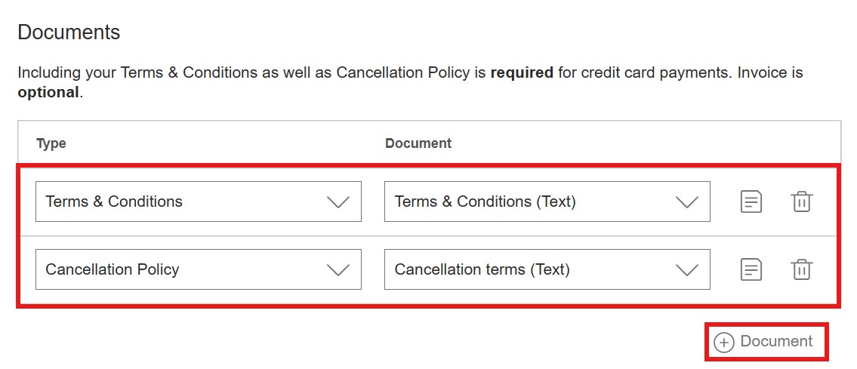Open the Terms & Conditions type dropdown
857x369 pixels.
pos(199,201)
